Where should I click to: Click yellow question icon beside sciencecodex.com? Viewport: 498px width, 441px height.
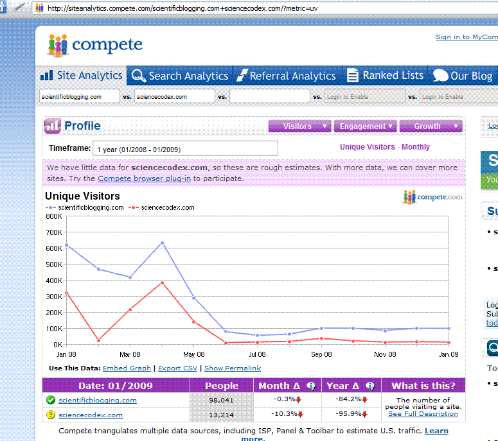51,415
